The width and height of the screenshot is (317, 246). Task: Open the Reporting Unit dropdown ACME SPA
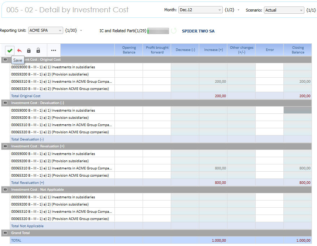(x=45, y=30)
